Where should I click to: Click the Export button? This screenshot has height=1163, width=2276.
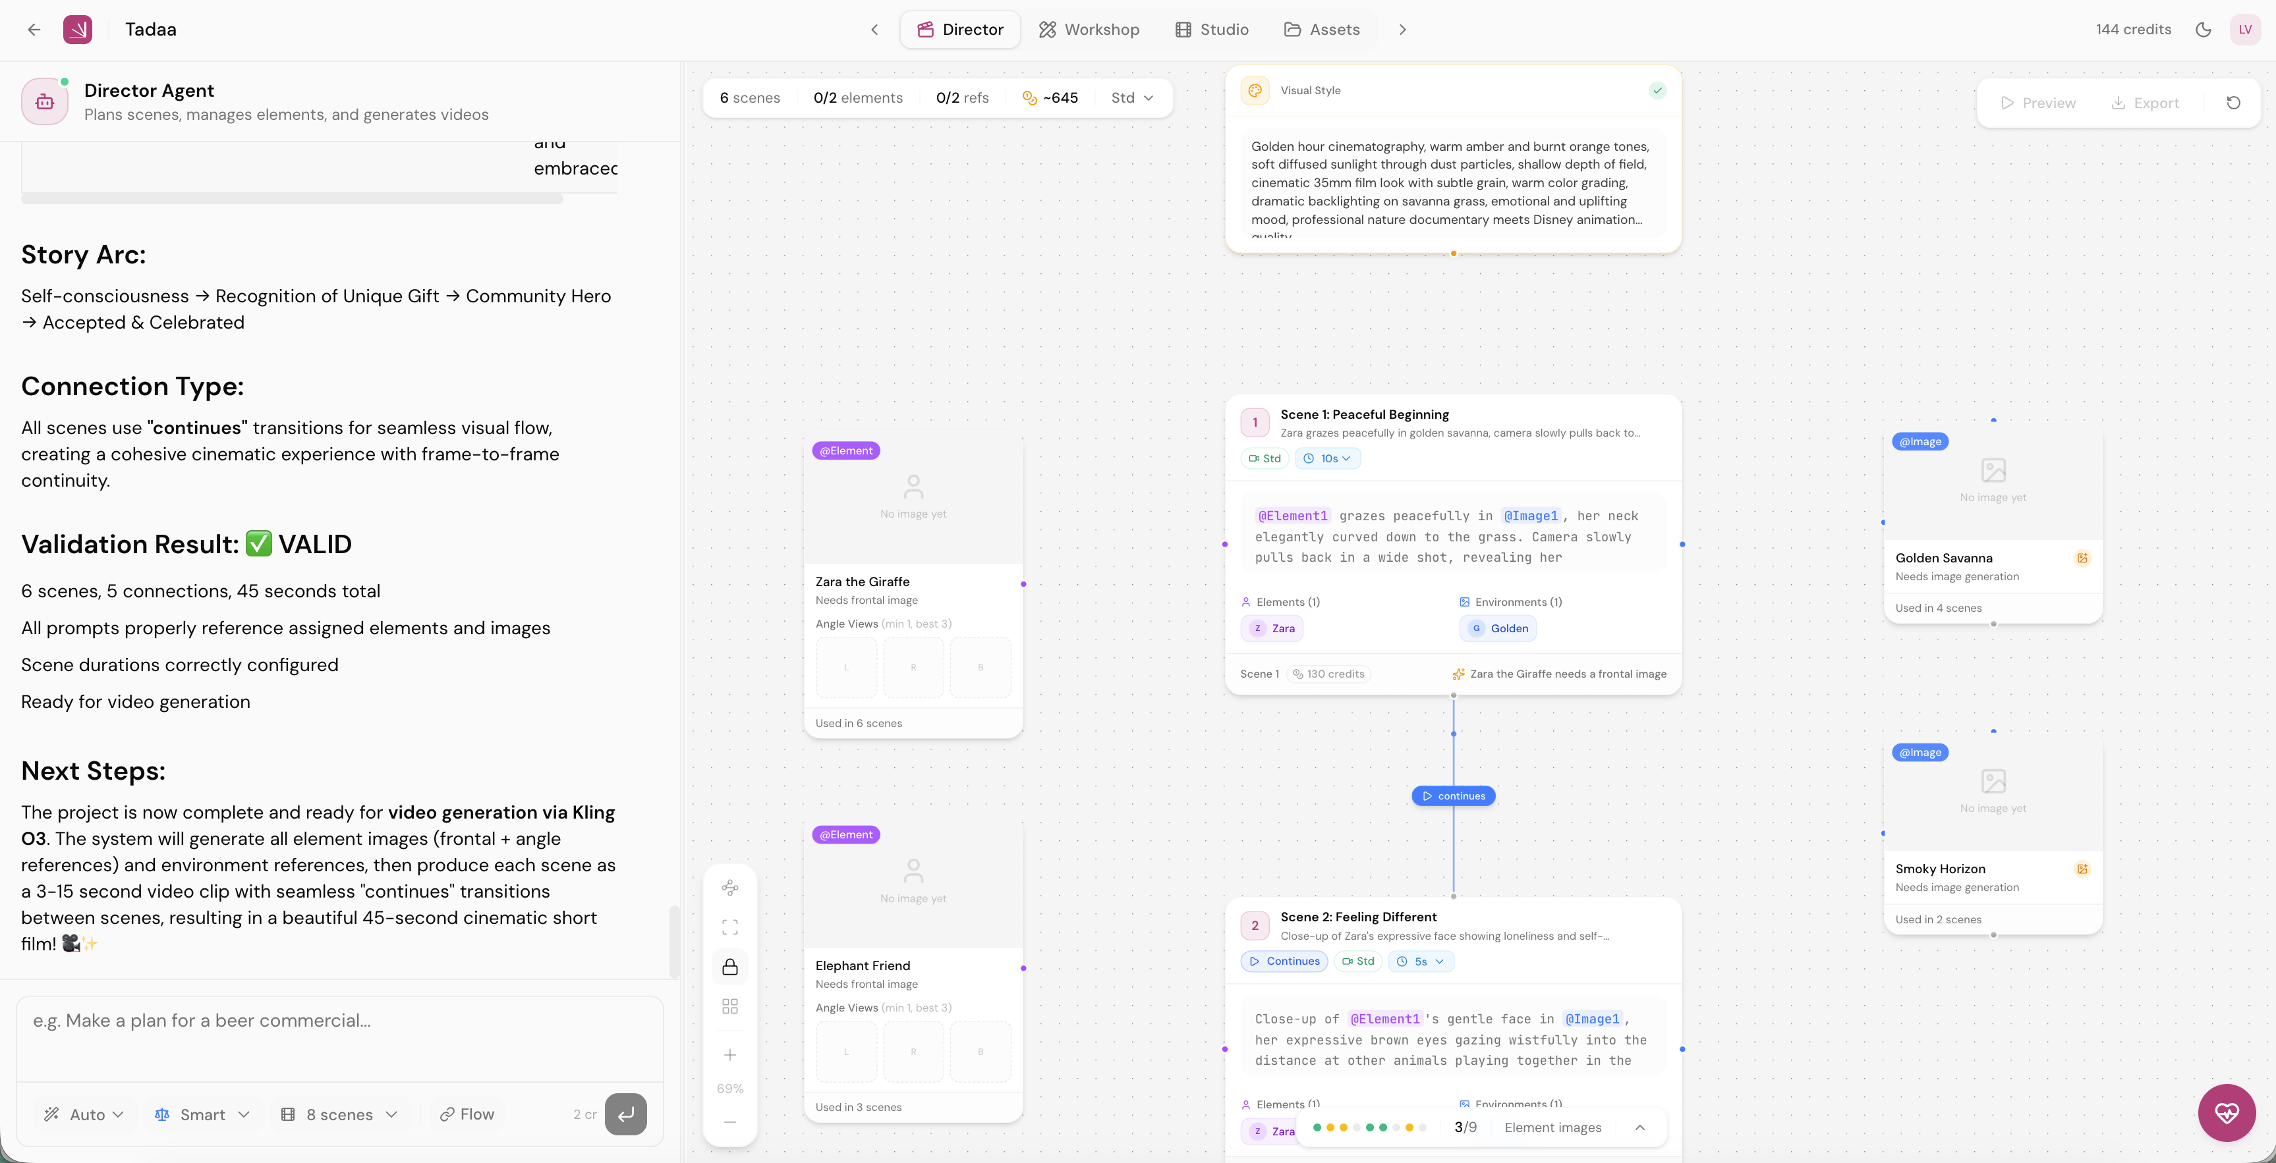[2146, 103]
